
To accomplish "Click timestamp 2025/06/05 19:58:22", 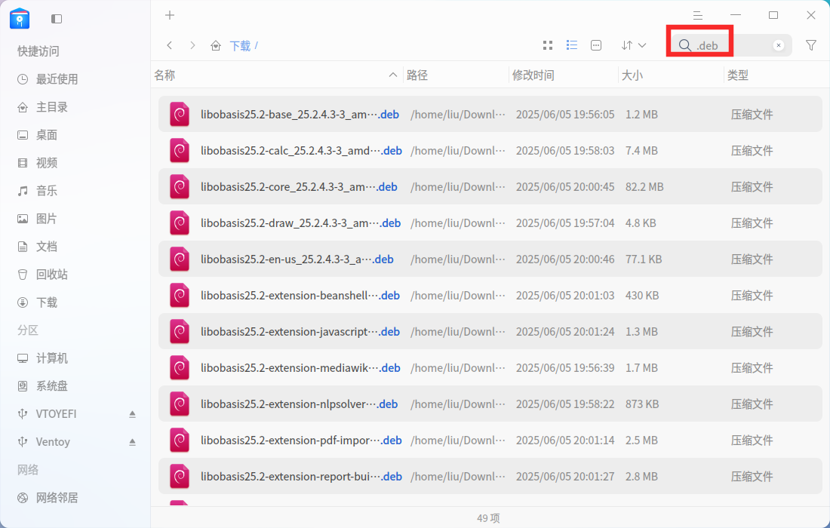I will tap(565, 404).
